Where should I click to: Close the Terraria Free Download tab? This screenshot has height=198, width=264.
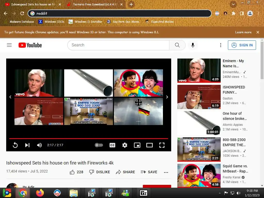(x=121, y=4)
